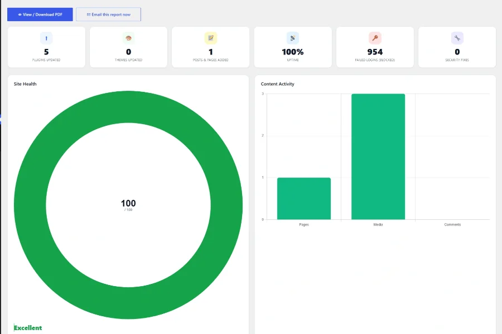Click the Posts & Pages Added notepad icon
502x334 pixels.
pyautogui.click(x=211, y=38)
